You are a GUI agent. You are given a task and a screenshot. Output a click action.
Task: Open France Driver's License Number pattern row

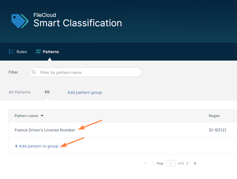click(45, 130)
